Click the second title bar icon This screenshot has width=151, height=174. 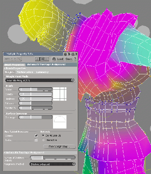click(x=69, y=54)
